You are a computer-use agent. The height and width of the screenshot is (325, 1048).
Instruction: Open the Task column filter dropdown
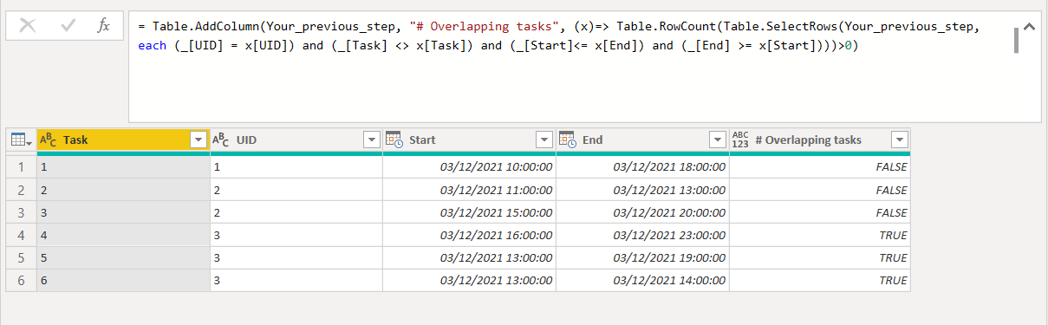coord(198,140)
